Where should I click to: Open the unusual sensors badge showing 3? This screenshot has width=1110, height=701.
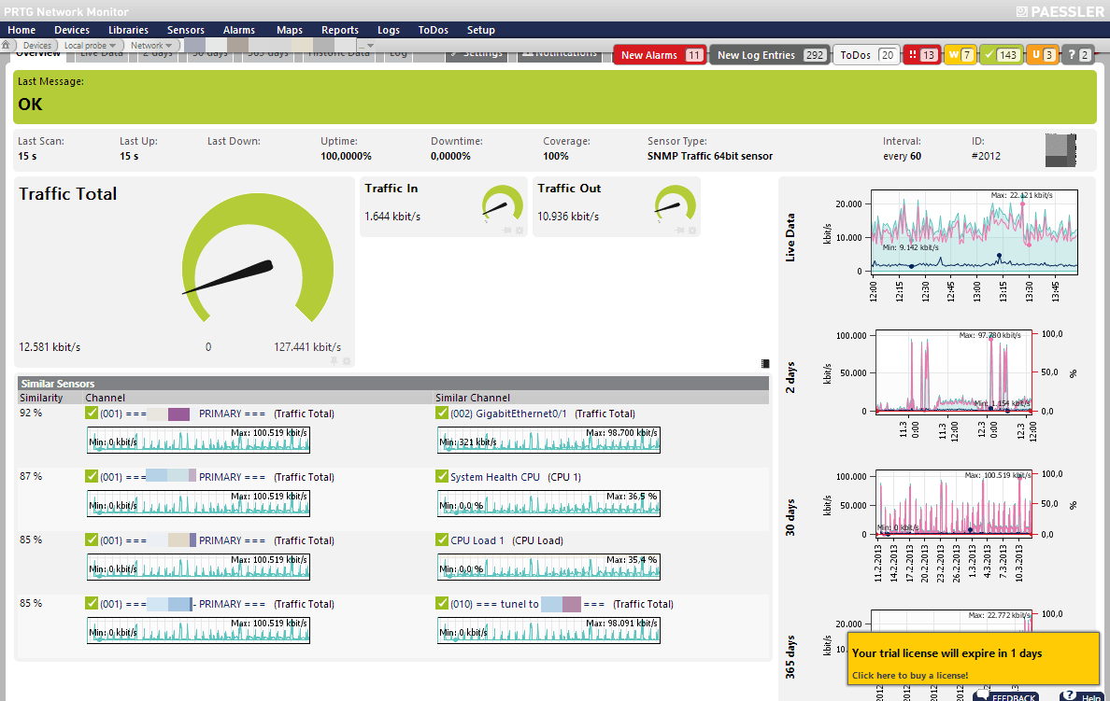click(x=1042, y=54)
